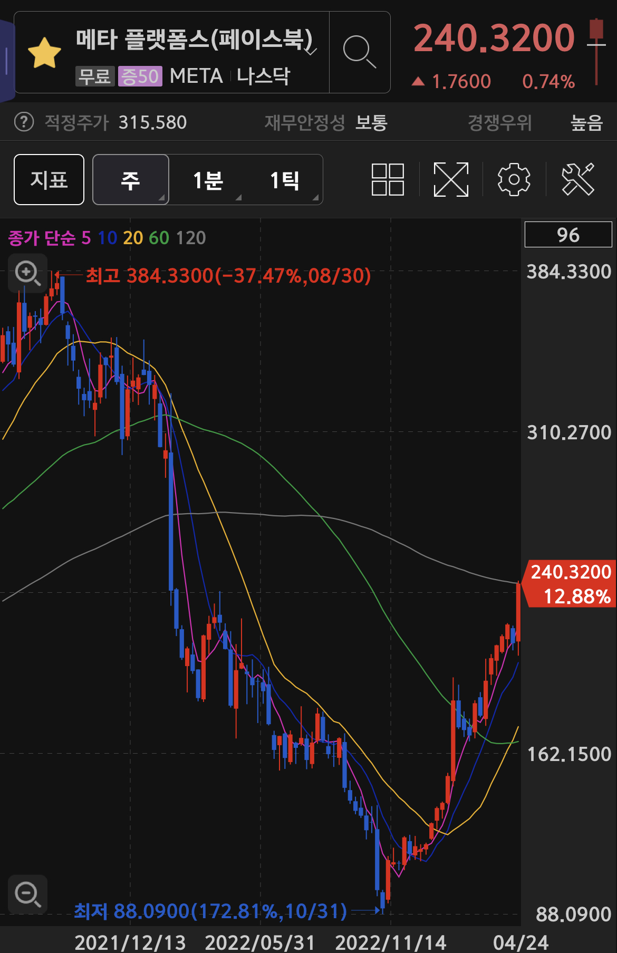Expand chart to fullscreen
Screen dimensions: 617x953
[451, 179]
